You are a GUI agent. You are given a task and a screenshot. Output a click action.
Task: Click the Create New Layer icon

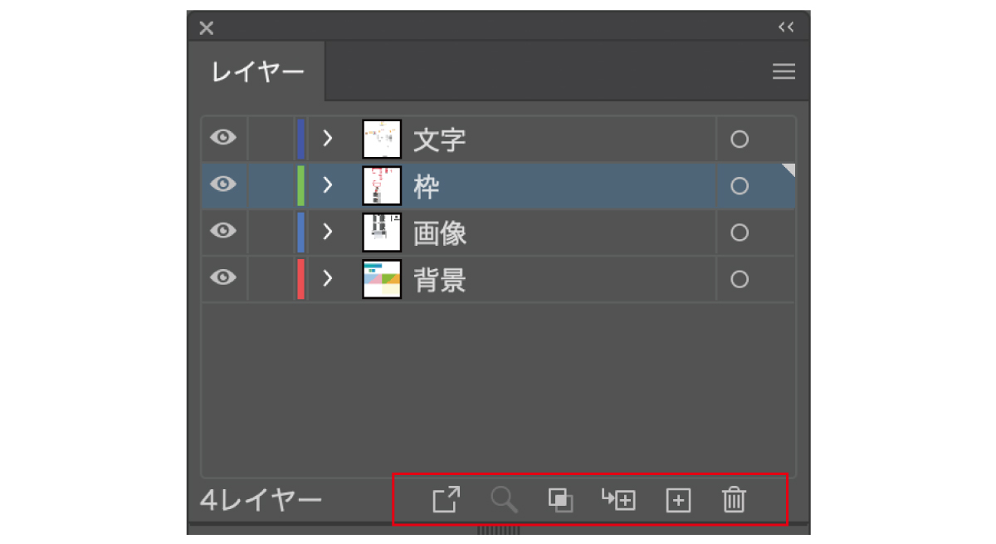pyautogui.click(x=679, y=501)
